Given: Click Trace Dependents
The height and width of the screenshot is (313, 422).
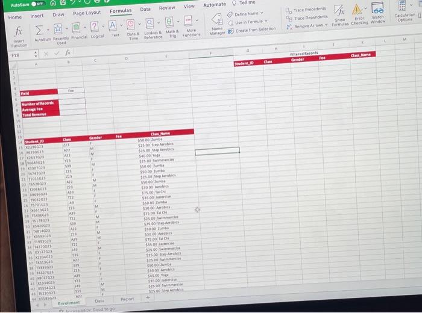Looking at the screenshot, I should (307, 18).
